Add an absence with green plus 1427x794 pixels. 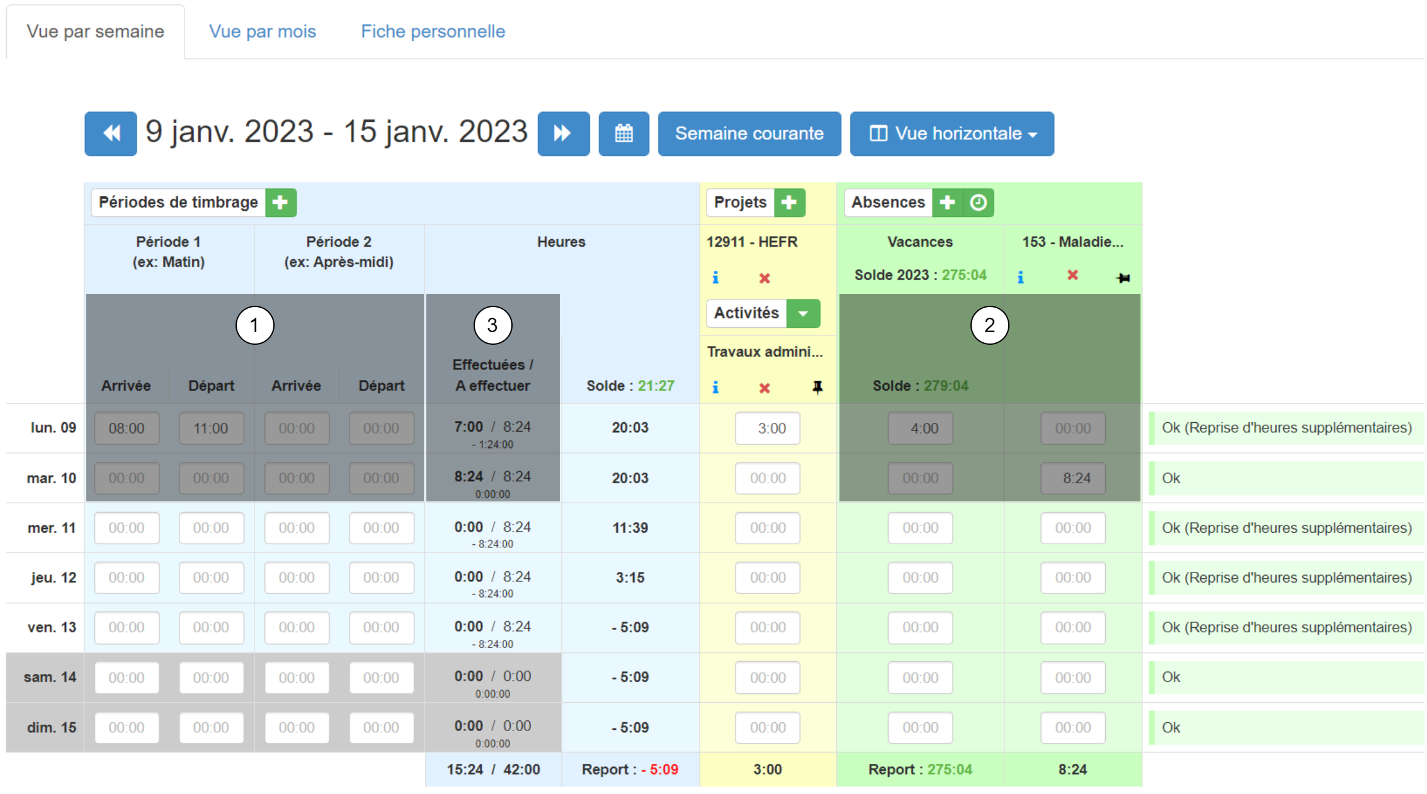coord(947,203)
